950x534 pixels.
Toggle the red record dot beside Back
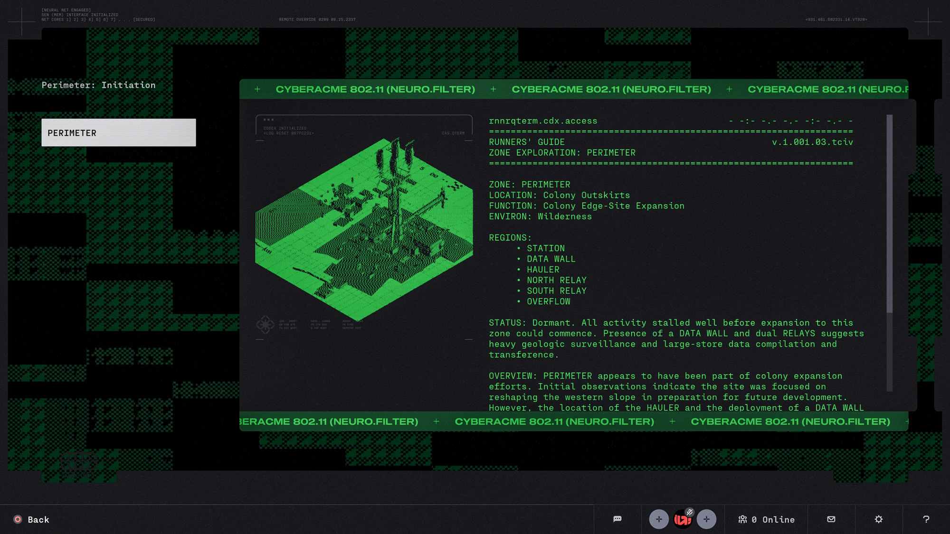(18, 519)
